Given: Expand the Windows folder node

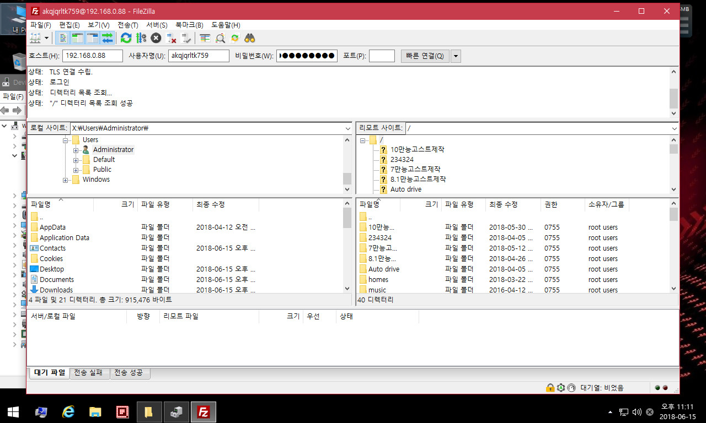Looking at the screenshot, I should 66,180.
